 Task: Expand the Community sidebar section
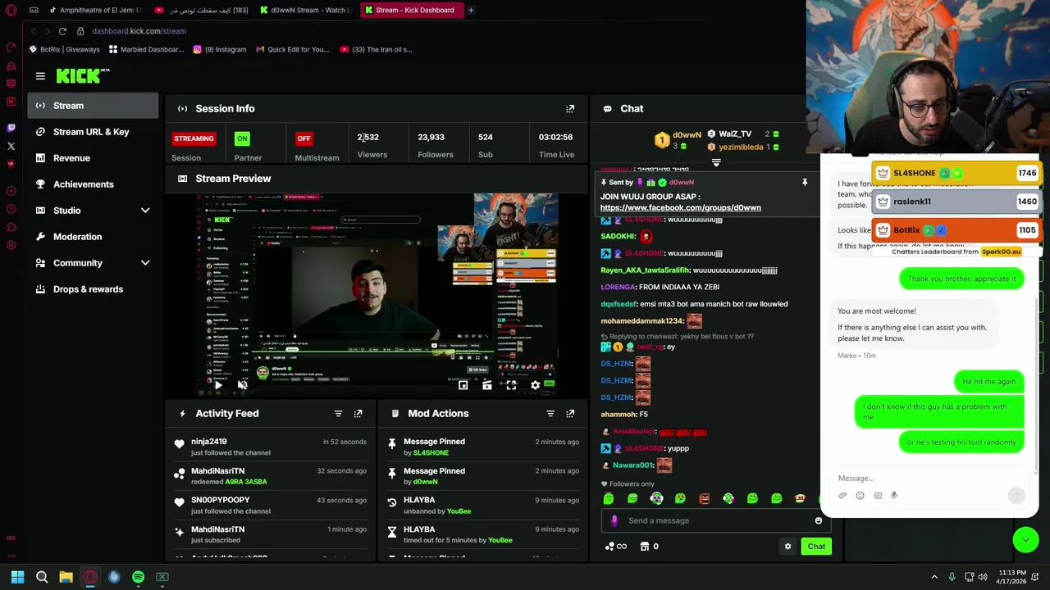[x=145, y=263]
